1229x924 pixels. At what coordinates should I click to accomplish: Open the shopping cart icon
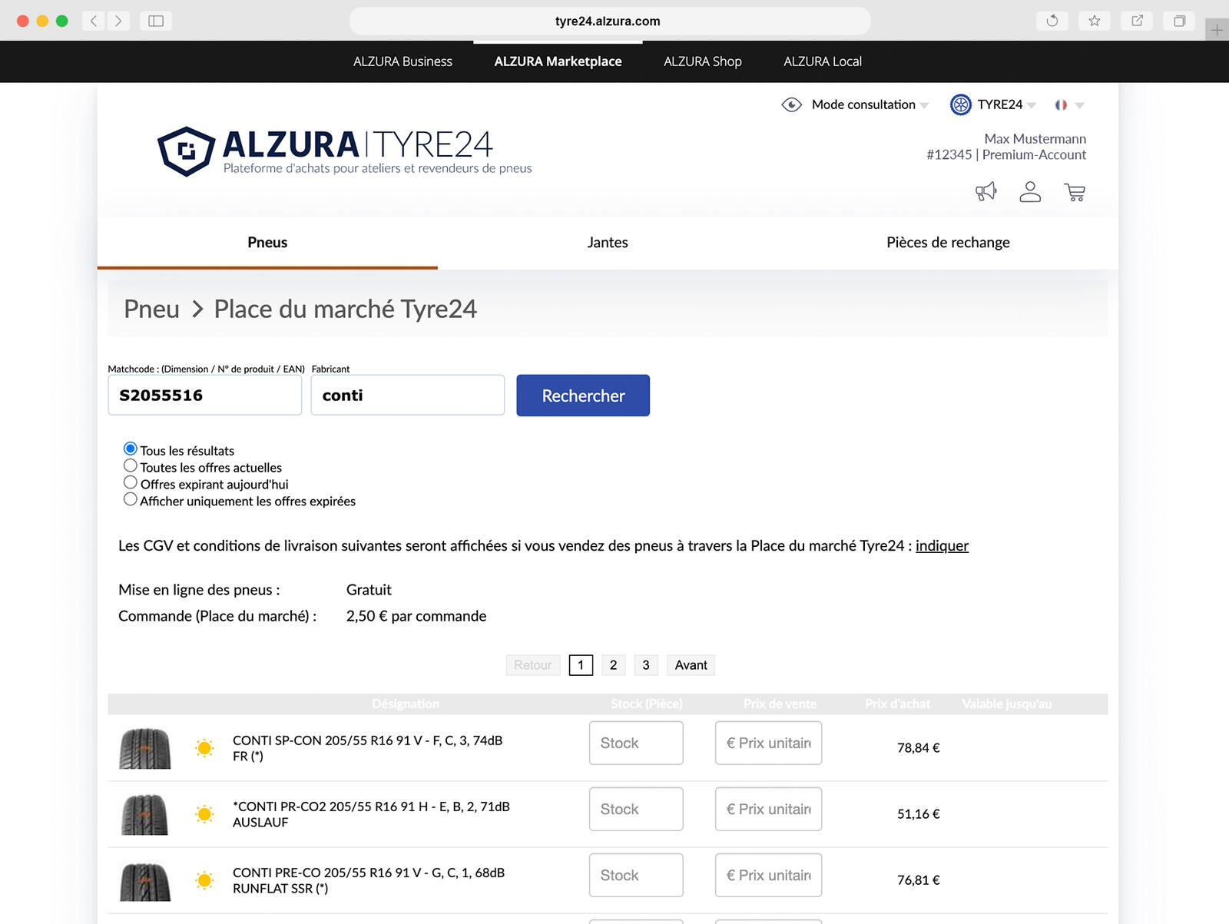[1075, 192]
